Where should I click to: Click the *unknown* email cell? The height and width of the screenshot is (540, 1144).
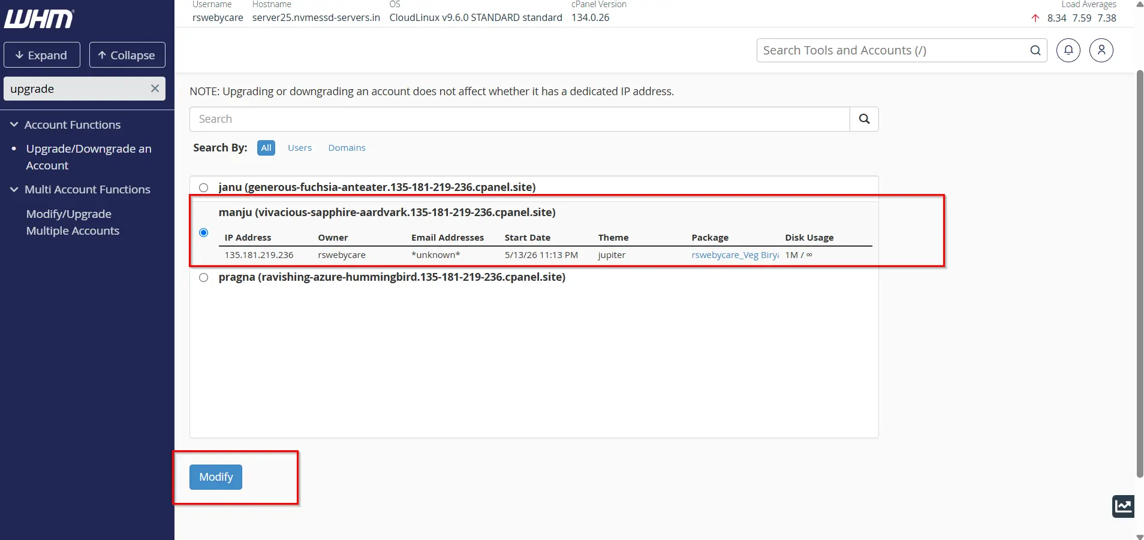[x=436, y=255]
